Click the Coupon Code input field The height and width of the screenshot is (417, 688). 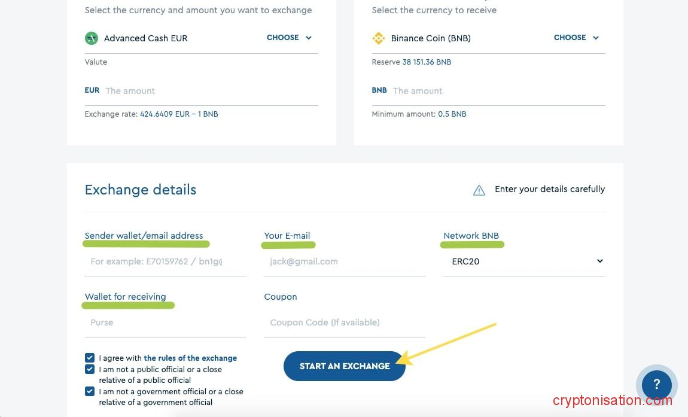click(344, 322)
